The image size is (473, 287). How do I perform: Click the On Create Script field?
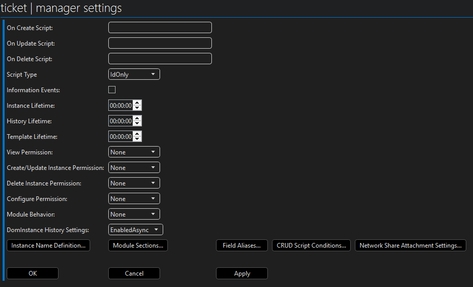tap(160, 28)
